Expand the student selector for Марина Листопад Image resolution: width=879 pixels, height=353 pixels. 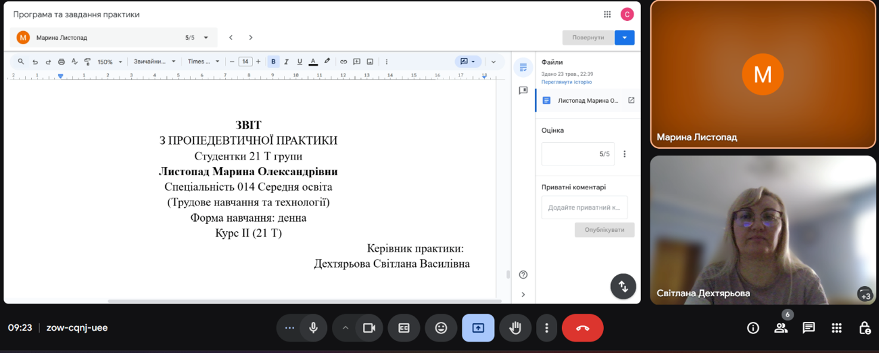[206, 38]
